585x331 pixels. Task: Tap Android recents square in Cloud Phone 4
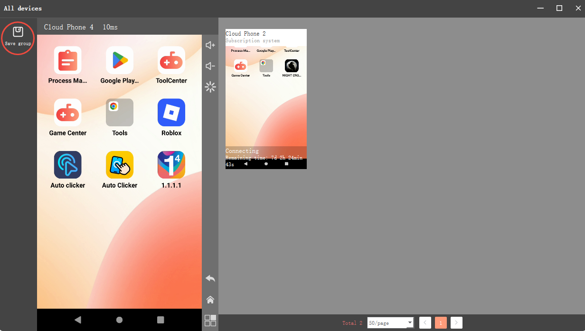[x=160, y=320]
